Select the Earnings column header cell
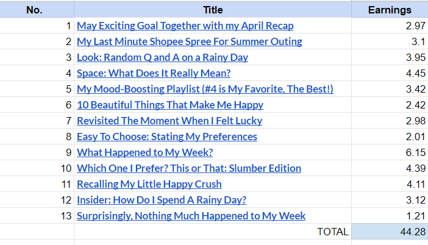The image size is (428, 245). pos(390,10)
